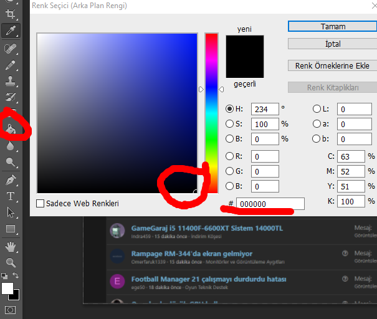This screenshot has height=319, width=377.
Task: Select the Dodge tool
Action: click(11, 162)
